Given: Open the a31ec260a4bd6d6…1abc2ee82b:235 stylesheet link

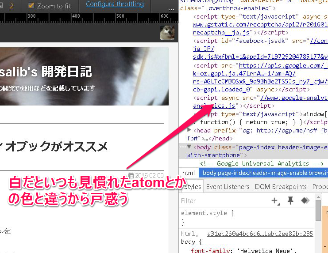Looking at the screenshot, I should tap(260, 234).
